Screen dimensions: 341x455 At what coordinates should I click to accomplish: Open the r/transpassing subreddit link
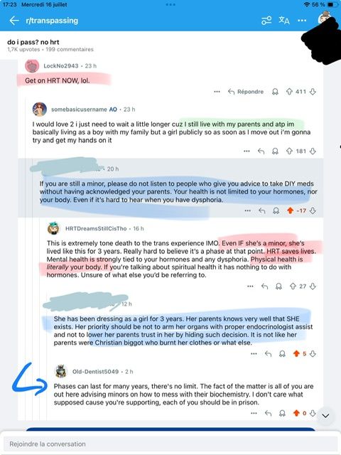(52, 21)
